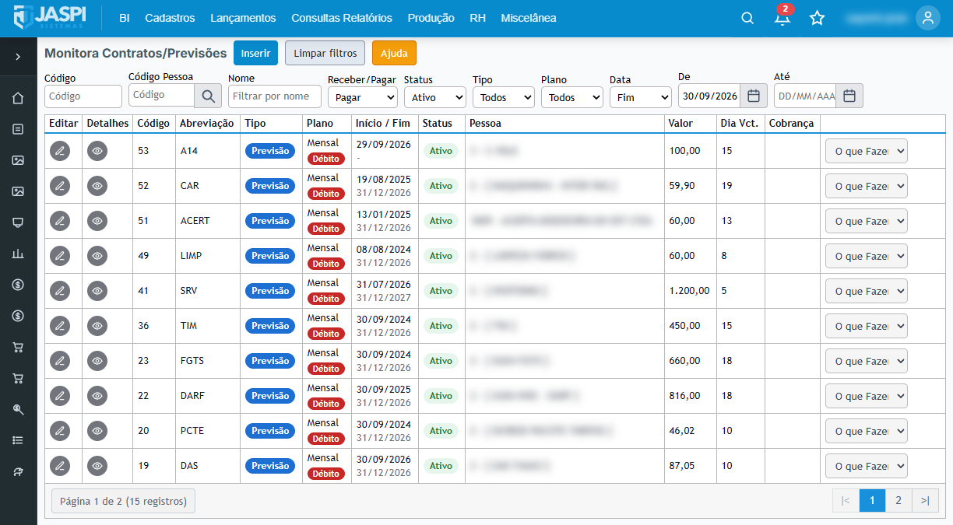Click the Código Pessoa input field
This screenshot has height=525, width=953.
coord(161,95)
